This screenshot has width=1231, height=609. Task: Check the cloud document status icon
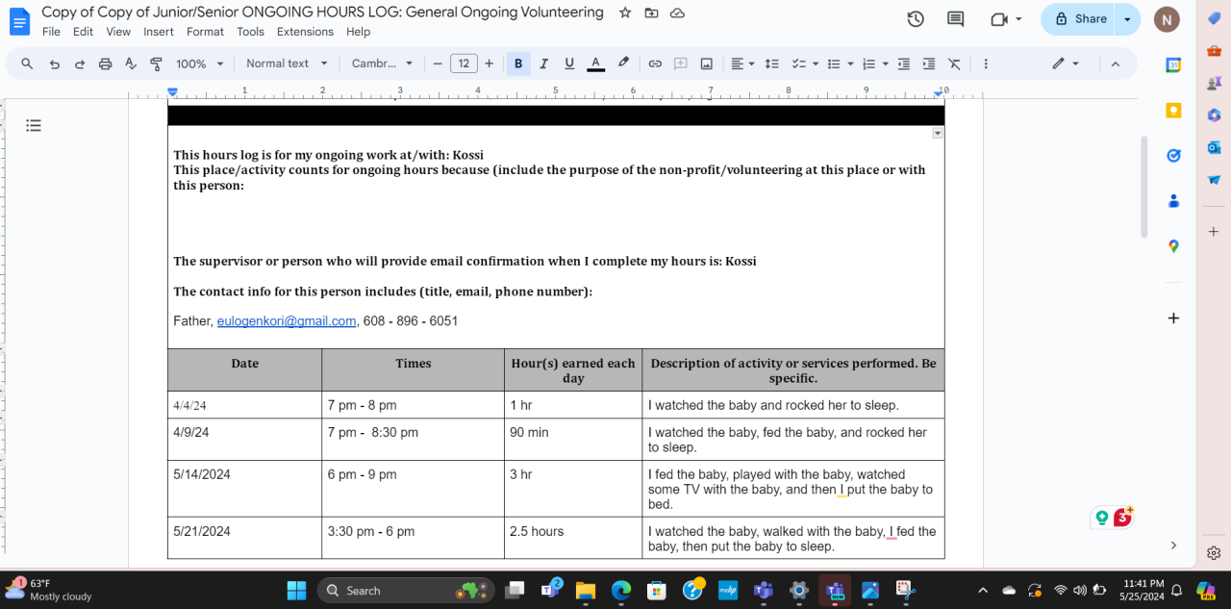677,13
